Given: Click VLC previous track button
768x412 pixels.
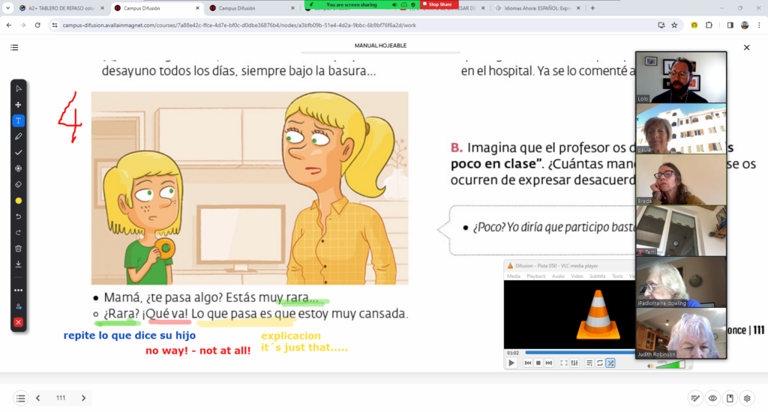Looking at the screenshot, I should point(527,363).
